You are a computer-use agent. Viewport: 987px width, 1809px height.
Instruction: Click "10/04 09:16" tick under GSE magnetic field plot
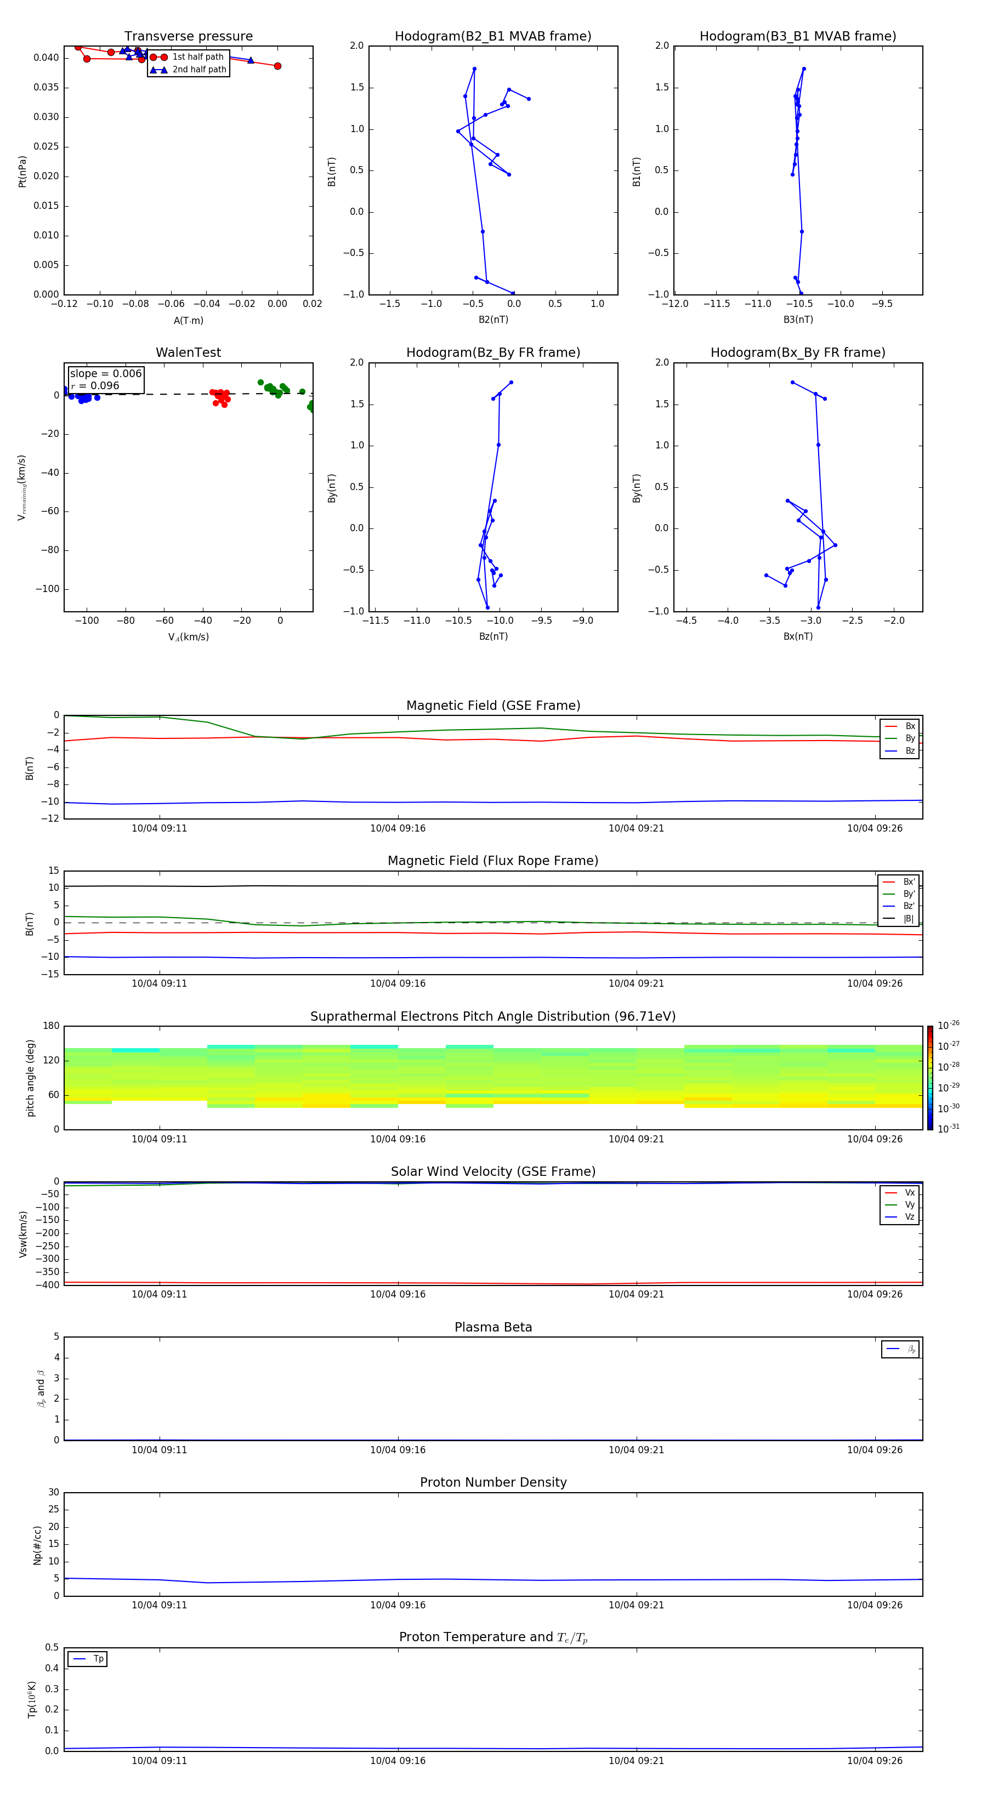(398, 829)
